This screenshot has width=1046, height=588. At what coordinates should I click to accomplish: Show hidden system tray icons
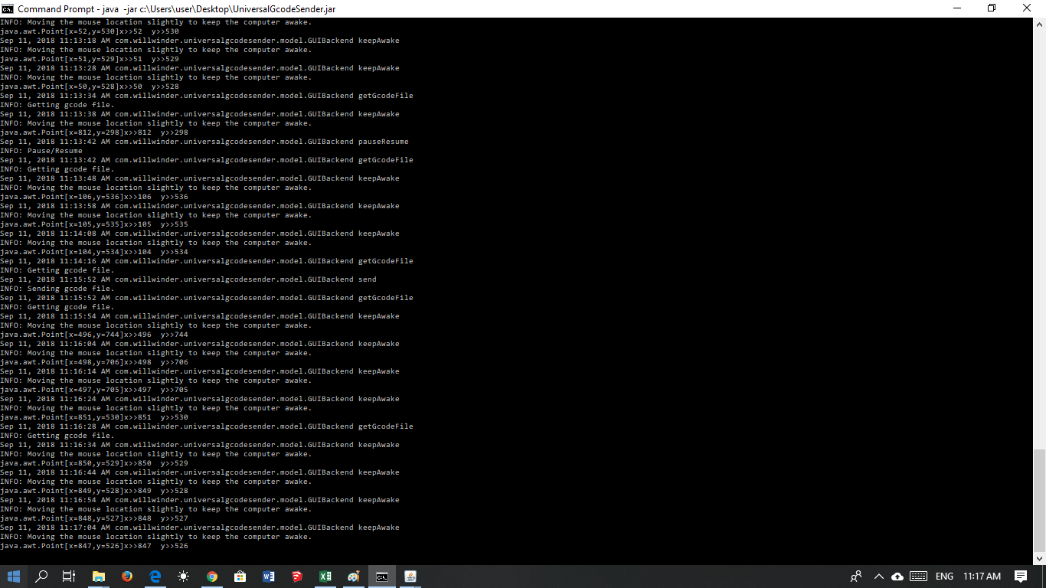[x=878, y=577]
